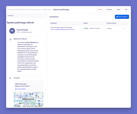Image resolution: width=137 pixels, height=114 pixels.
Task: Expand the map to fullscreen
Action: coord(40,95)
